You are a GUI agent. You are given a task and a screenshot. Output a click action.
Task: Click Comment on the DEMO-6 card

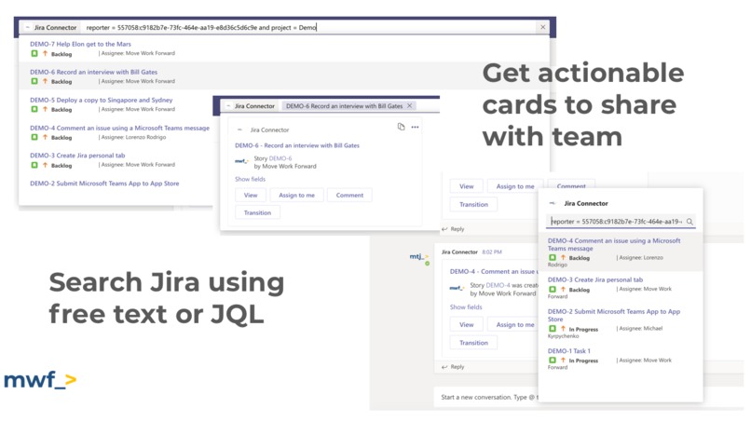[349, 196]
